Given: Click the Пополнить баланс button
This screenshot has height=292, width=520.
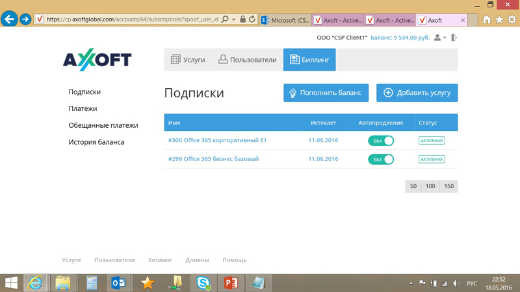Looking at the screenshot, I should pos(326,93).
